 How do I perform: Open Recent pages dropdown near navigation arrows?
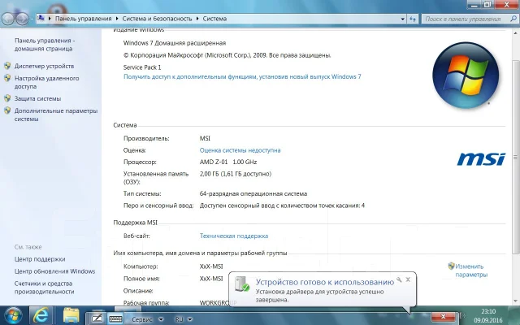(x=32, y=19)
